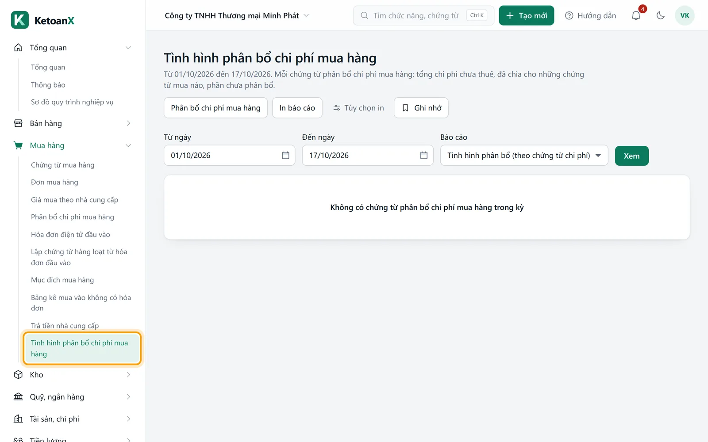Click the Đến ngày date field
Viewport: 708px width, 442px height.
tap(367, 156)
